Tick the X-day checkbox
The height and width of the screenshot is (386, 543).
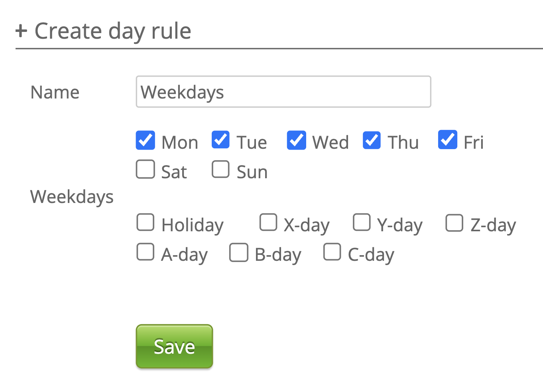(268, 223)
